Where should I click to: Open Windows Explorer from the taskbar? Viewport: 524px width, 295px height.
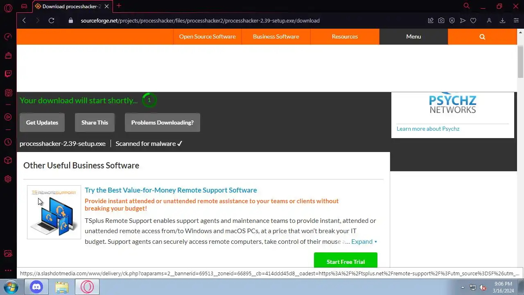point(62,287)
